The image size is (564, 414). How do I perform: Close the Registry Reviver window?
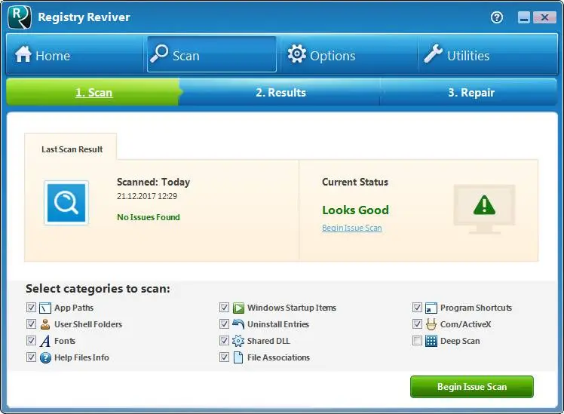[x=544, y=17]
